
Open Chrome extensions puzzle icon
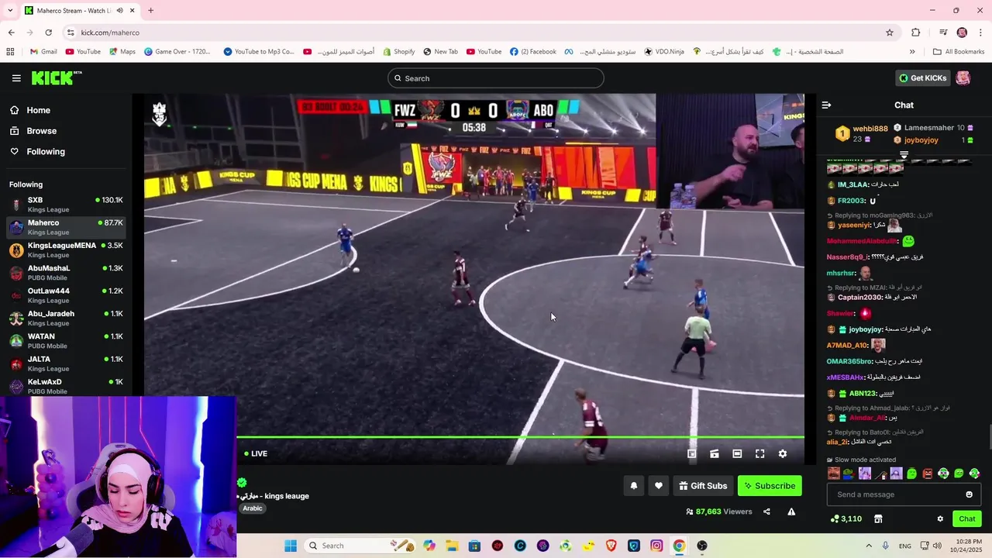pyautogui.click(x=916, y=33)
